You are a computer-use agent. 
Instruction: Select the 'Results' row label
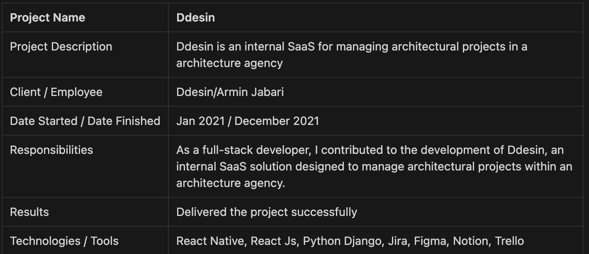coord(29,212)
